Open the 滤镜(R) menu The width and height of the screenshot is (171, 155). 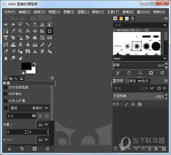[x=128, y=12]
